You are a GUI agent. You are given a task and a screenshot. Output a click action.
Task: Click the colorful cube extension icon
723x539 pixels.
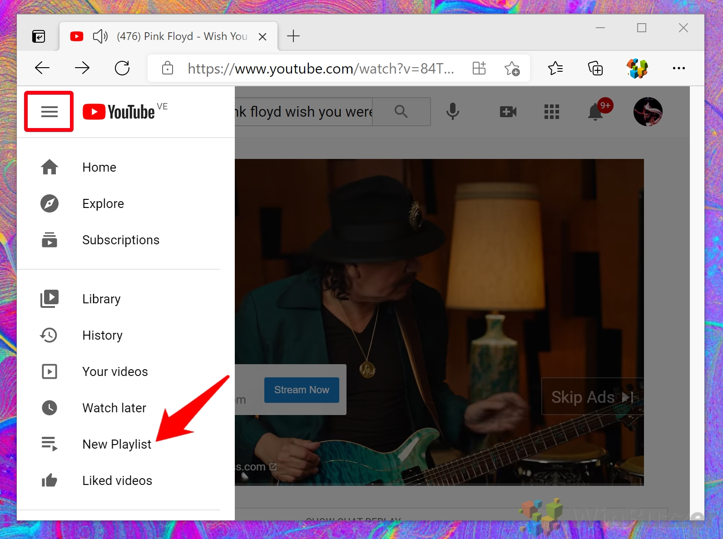(637, 69)
